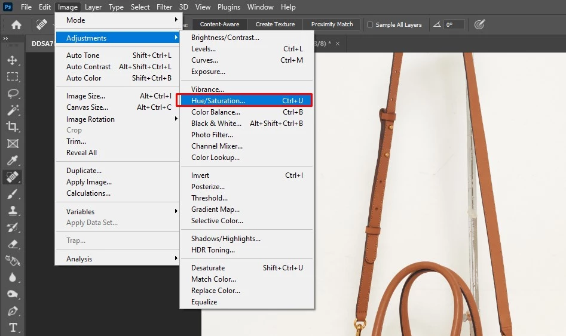Click Create Texture button

(275, 24)
